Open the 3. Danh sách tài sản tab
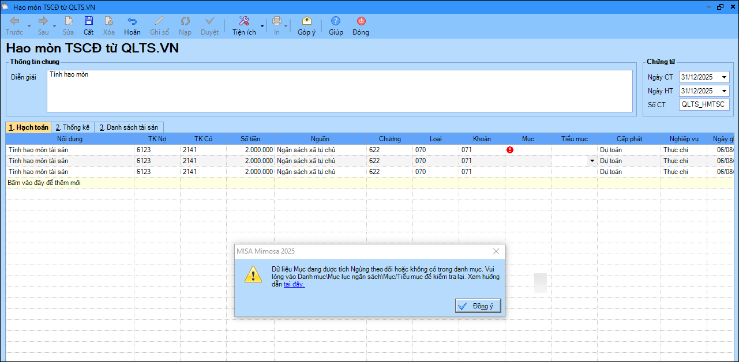 tap(129, 127)
